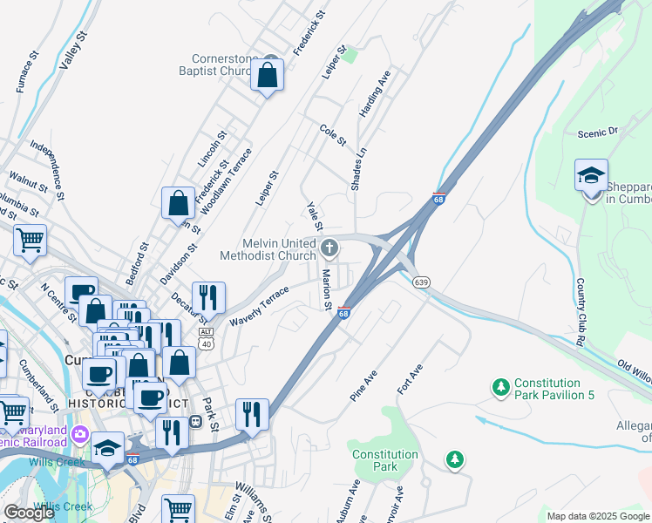Click the Wills Creek water label

(58, 462)
